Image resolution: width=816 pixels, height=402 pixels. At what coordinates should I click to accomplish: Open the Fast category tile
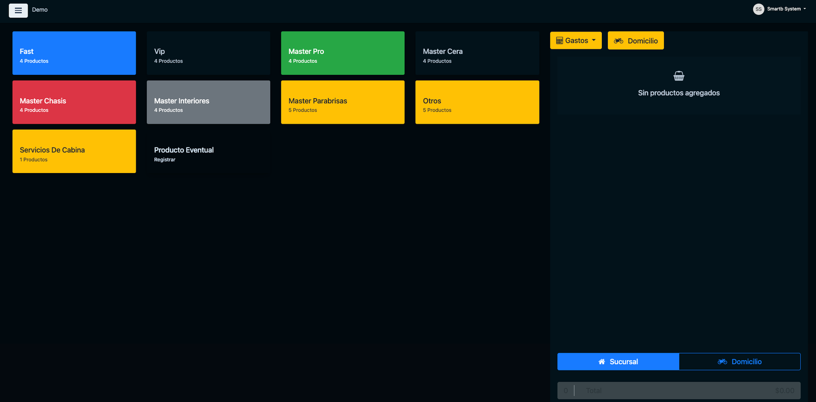[x=74, y=53]
